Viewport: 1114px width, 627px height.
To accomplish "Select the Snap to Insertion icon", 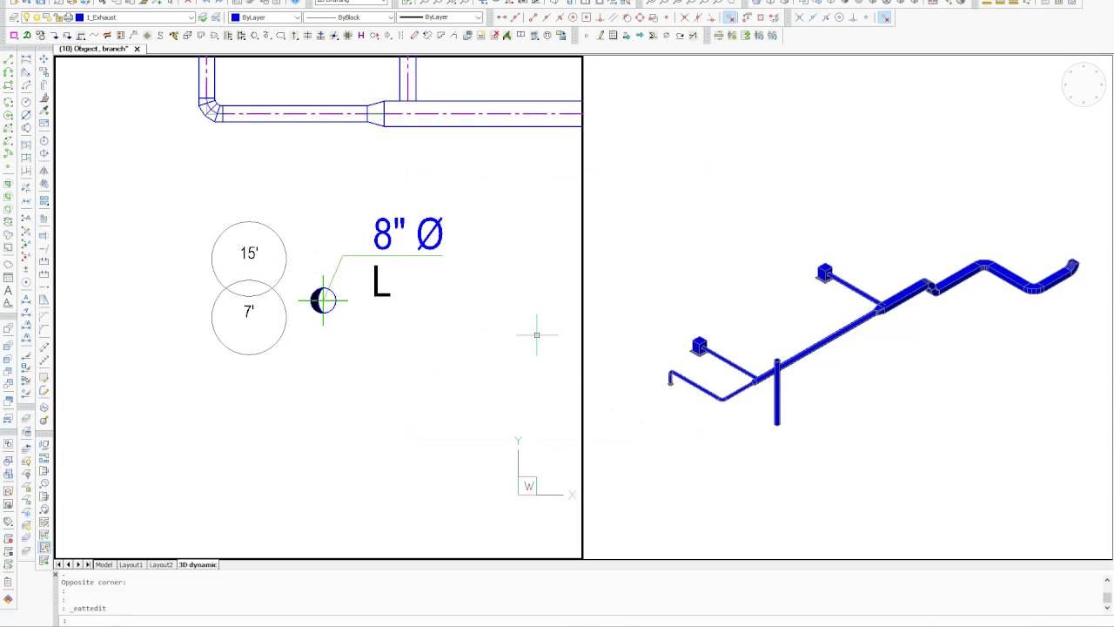I will coord(654,17).
